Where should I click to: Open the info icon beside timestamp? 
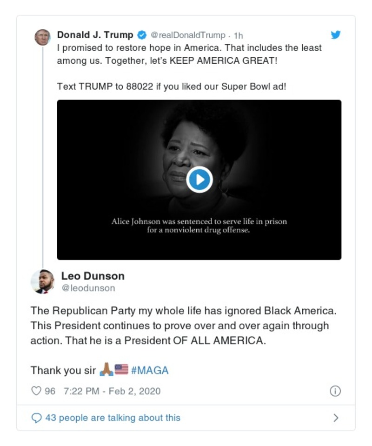point(335,391)
